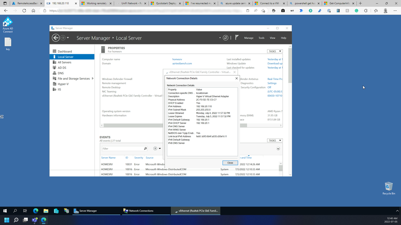Close the vEthernet status window behind the dialog
401x225 pixels.
pos(234,72)
